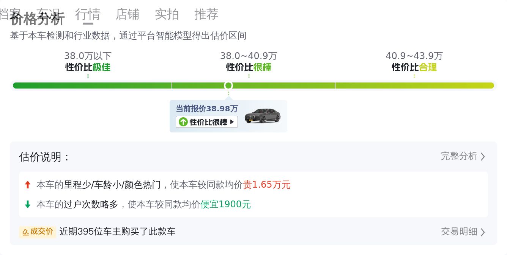The height and width of the screenshot is (255, 507).
Task: Click the red upward arrow beside the price premium note
Action: (x=28, y=185)
